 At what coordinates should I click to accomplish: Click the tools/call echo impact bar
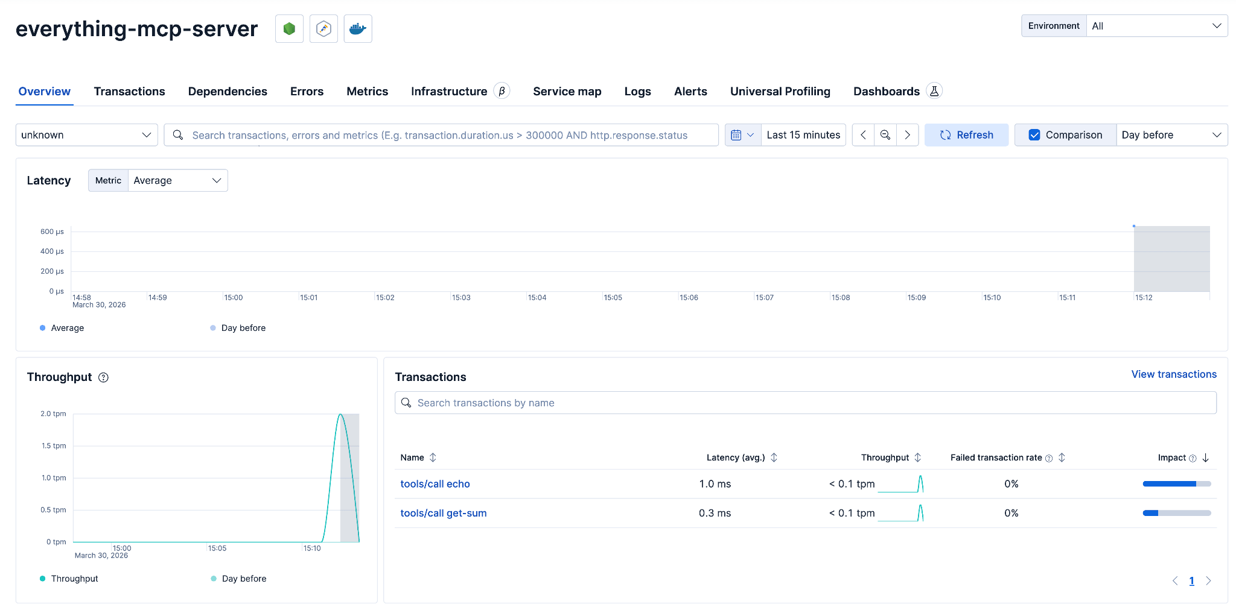[1177, 484]
